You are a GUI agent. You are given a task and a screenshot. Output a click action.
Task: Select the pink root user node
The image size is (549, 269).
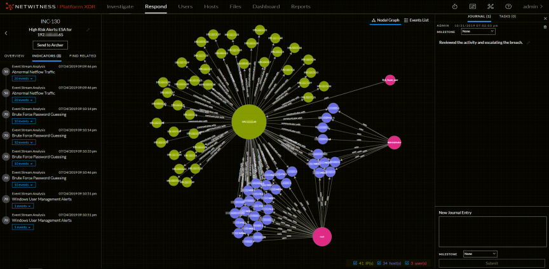(322, 237)
